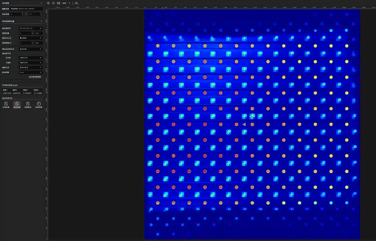Click the range start number field in the left panel

tap(16, 14)
